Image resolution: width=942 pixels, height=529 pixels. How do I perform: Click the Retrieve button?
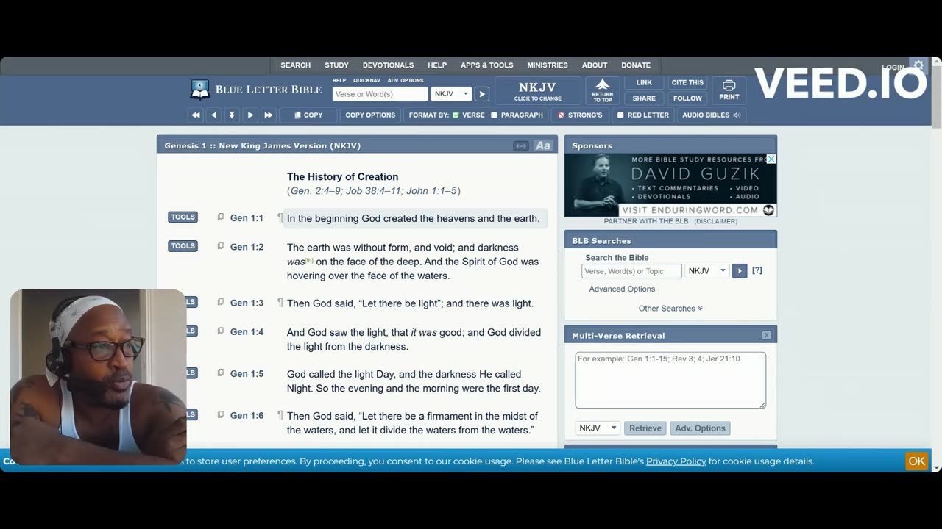click(x=645, y=428)
